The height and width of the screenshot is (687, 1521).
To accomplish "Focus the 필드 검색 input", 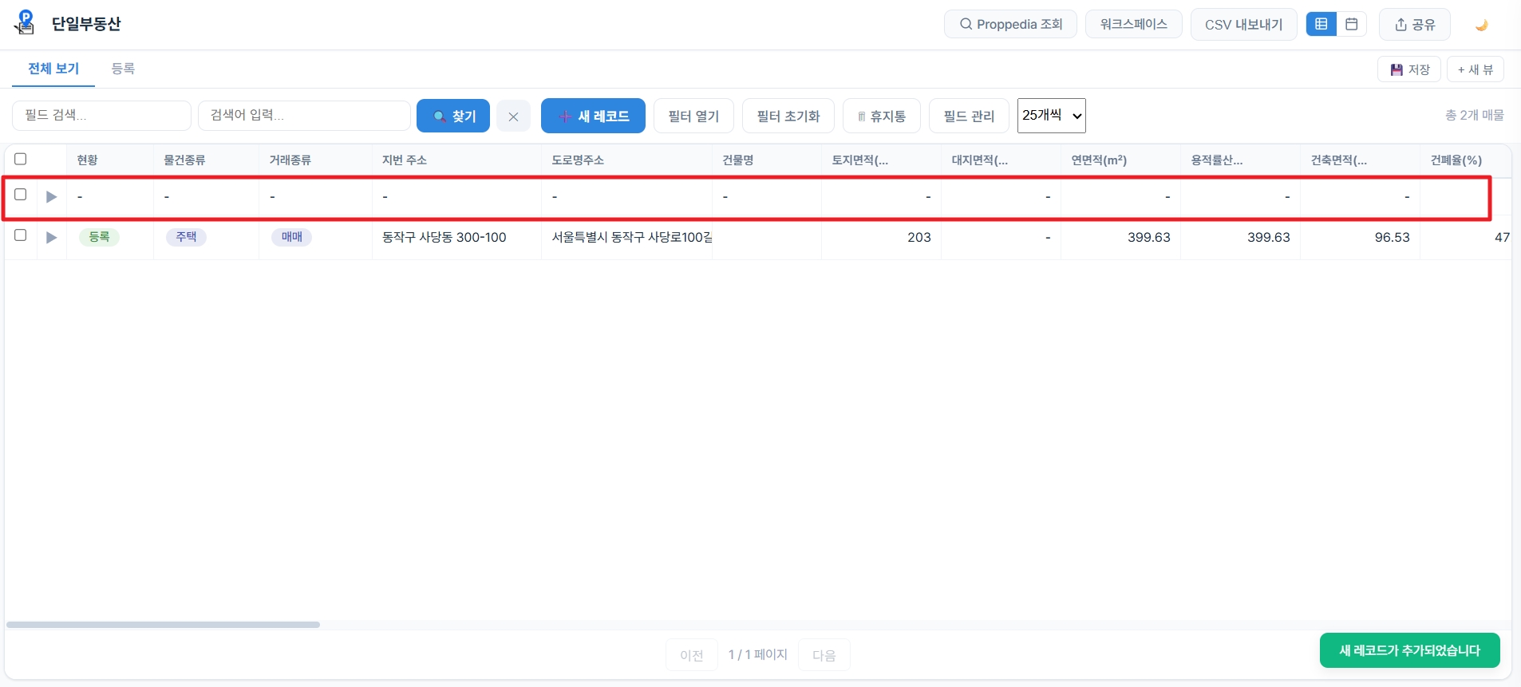I will 101,116.
